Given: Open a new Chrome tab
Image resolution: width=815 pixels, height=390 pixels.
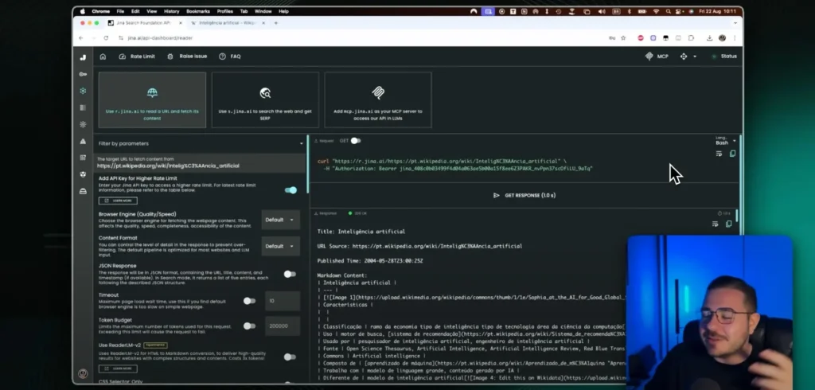Looking at the screenshot, I should [276, 23].
